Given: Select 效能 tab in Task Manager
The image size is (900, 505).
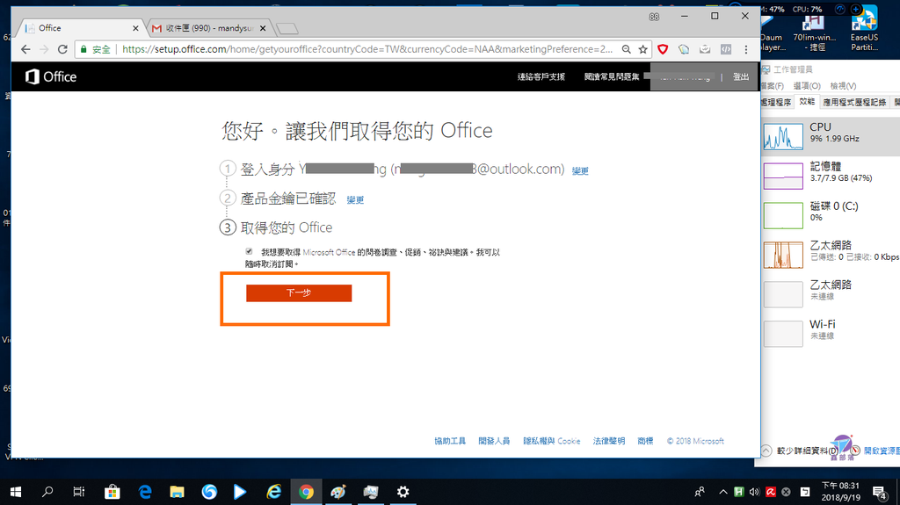Looking at the screenshot, I should click(807, 102).
